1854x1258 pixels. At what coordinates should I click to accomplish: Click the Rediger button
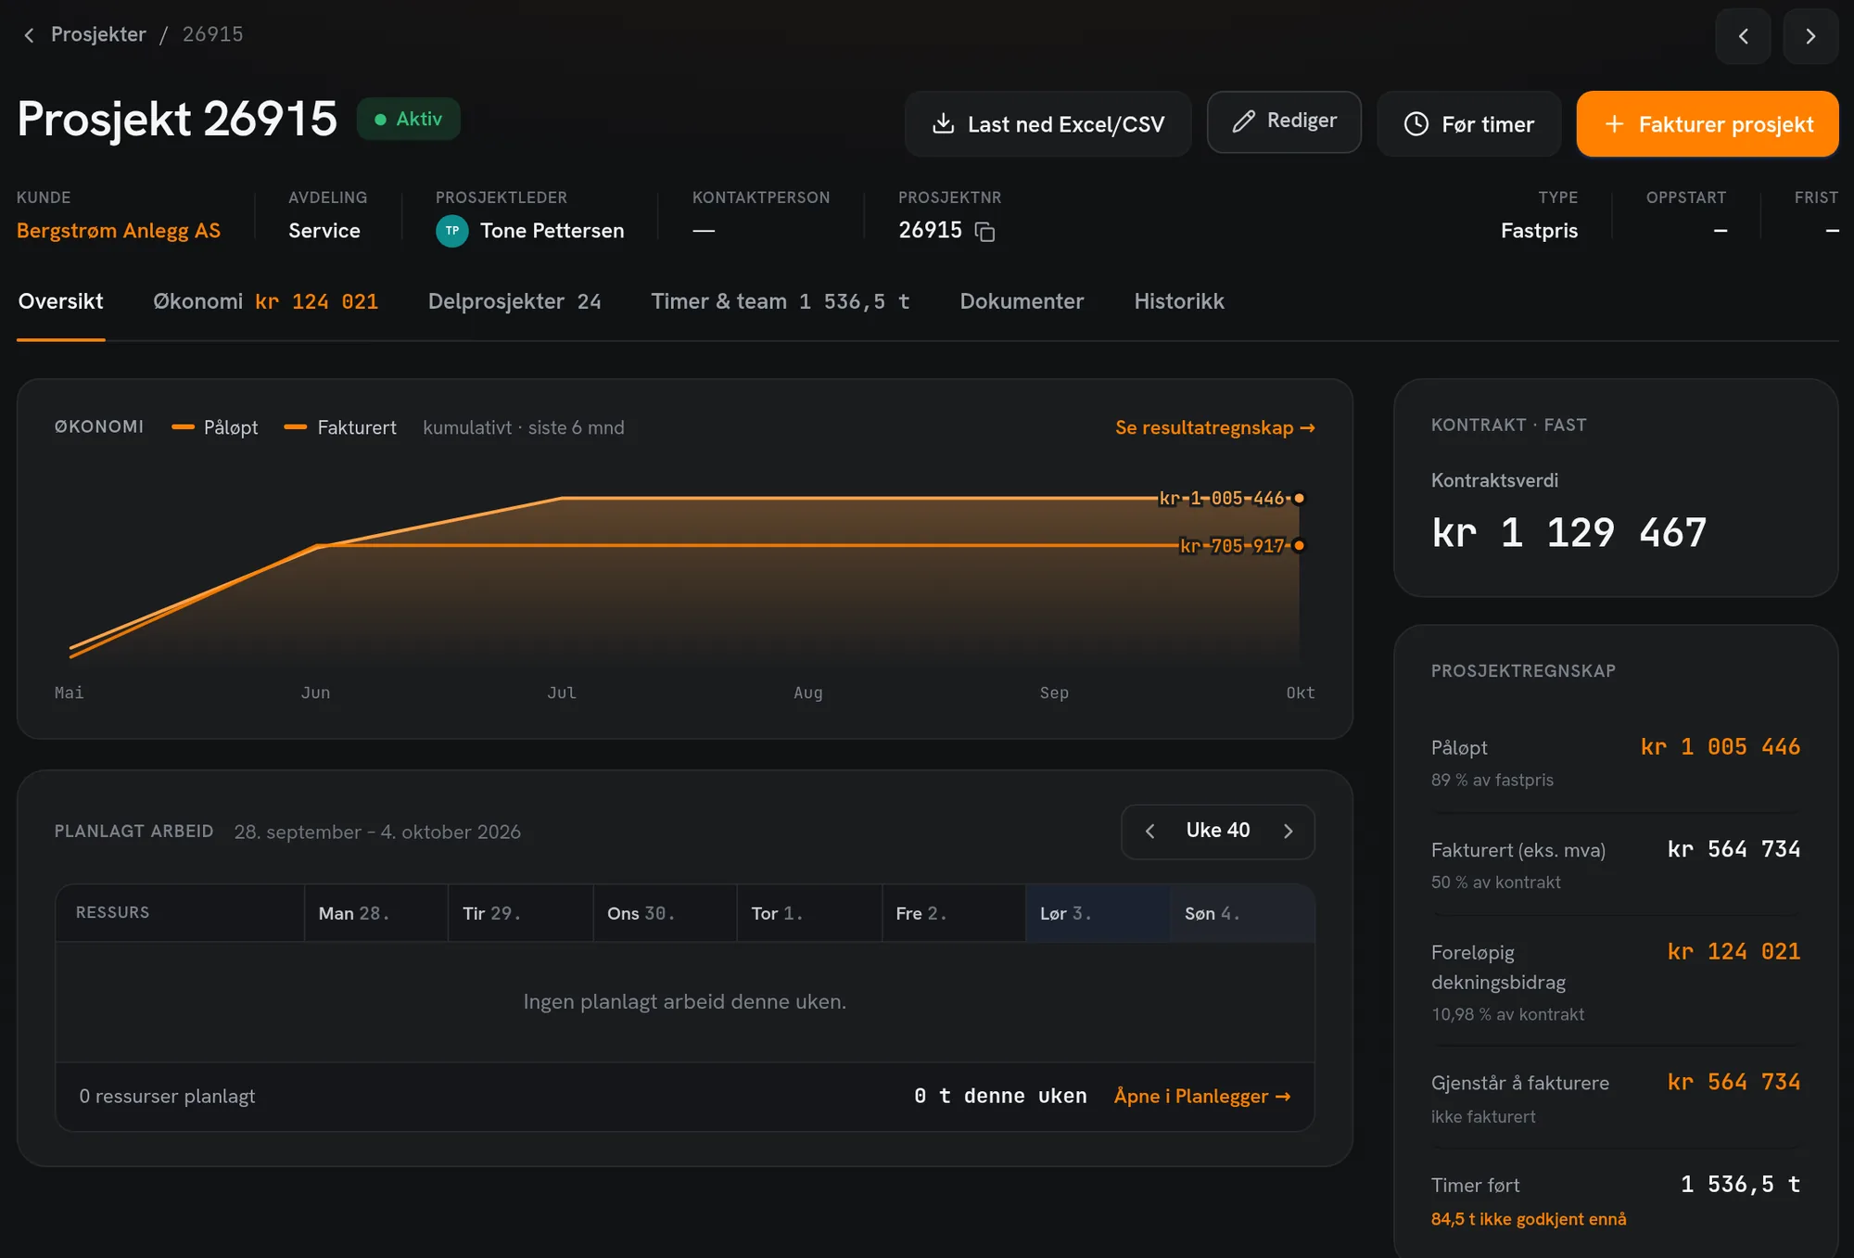(x=1284, y=121)
